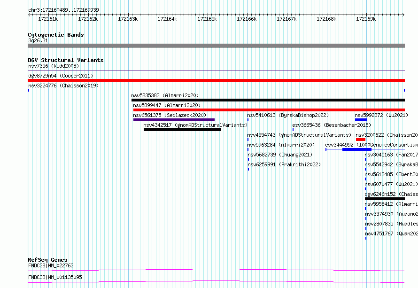Image resolution: width=418 pixels, height=288 pixels.
Task: Click the 3q26.31 band label
Action: click(x=38, y=40)
